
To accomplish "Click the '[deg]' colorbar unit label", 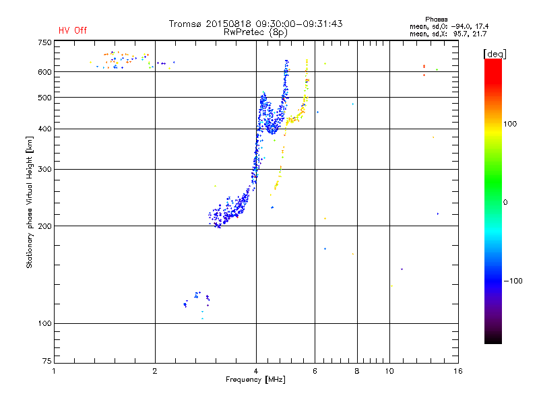I will [x=495, y=54].
